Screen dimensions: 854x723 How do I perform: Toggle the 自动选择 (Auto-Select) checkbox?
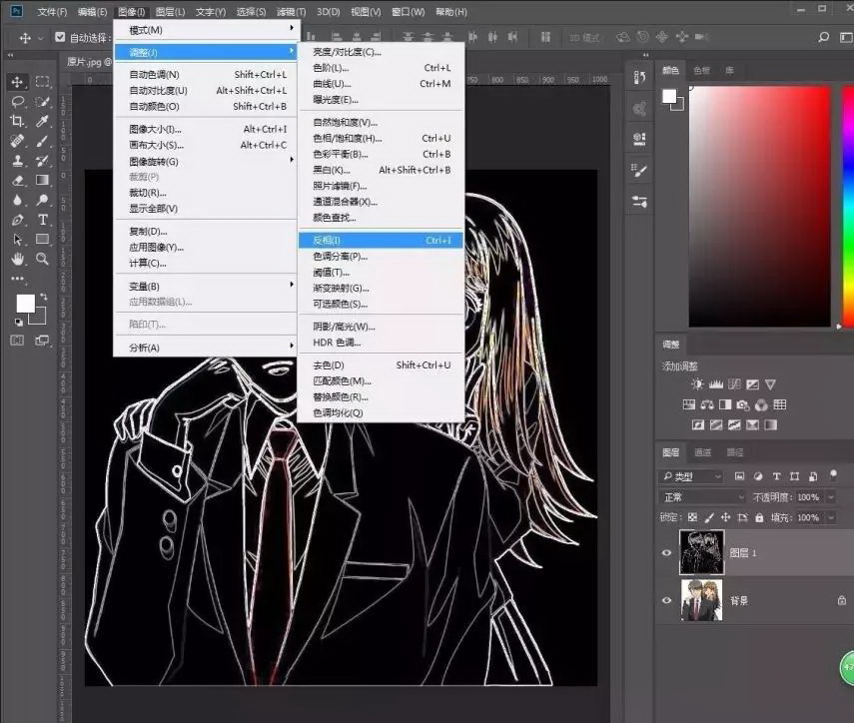[60, 38]
